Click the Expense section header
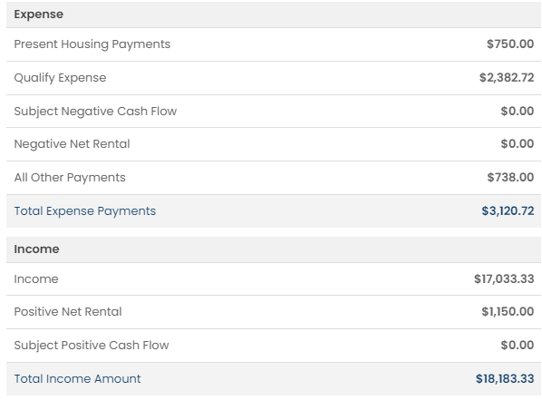 point(38,15)
